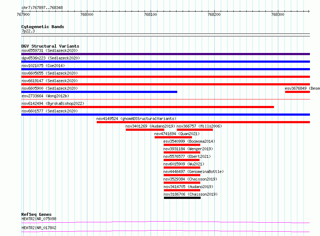This screenshot has width=320, height=236.
Task: Click the chr7:767897..768348 region label
Action: coord(42,8)
